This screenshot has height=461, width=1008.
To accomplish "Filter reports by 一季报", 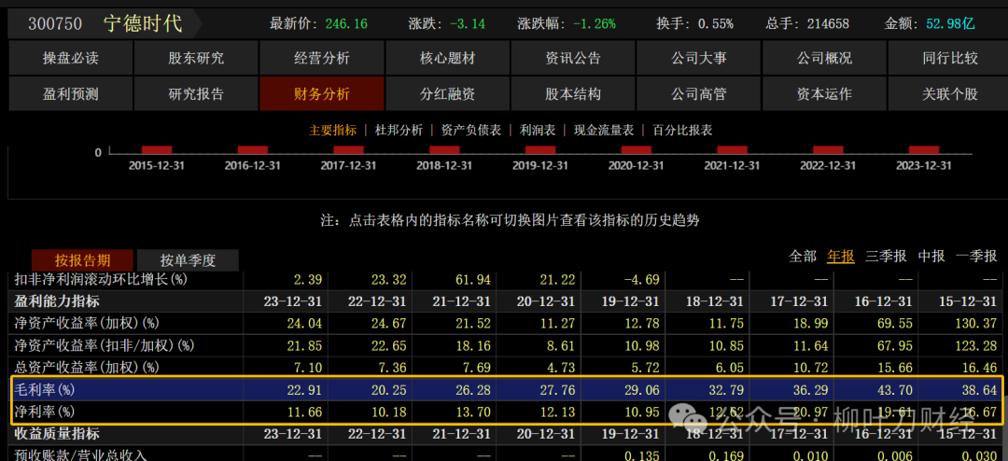I will click(x=976, y=256).
